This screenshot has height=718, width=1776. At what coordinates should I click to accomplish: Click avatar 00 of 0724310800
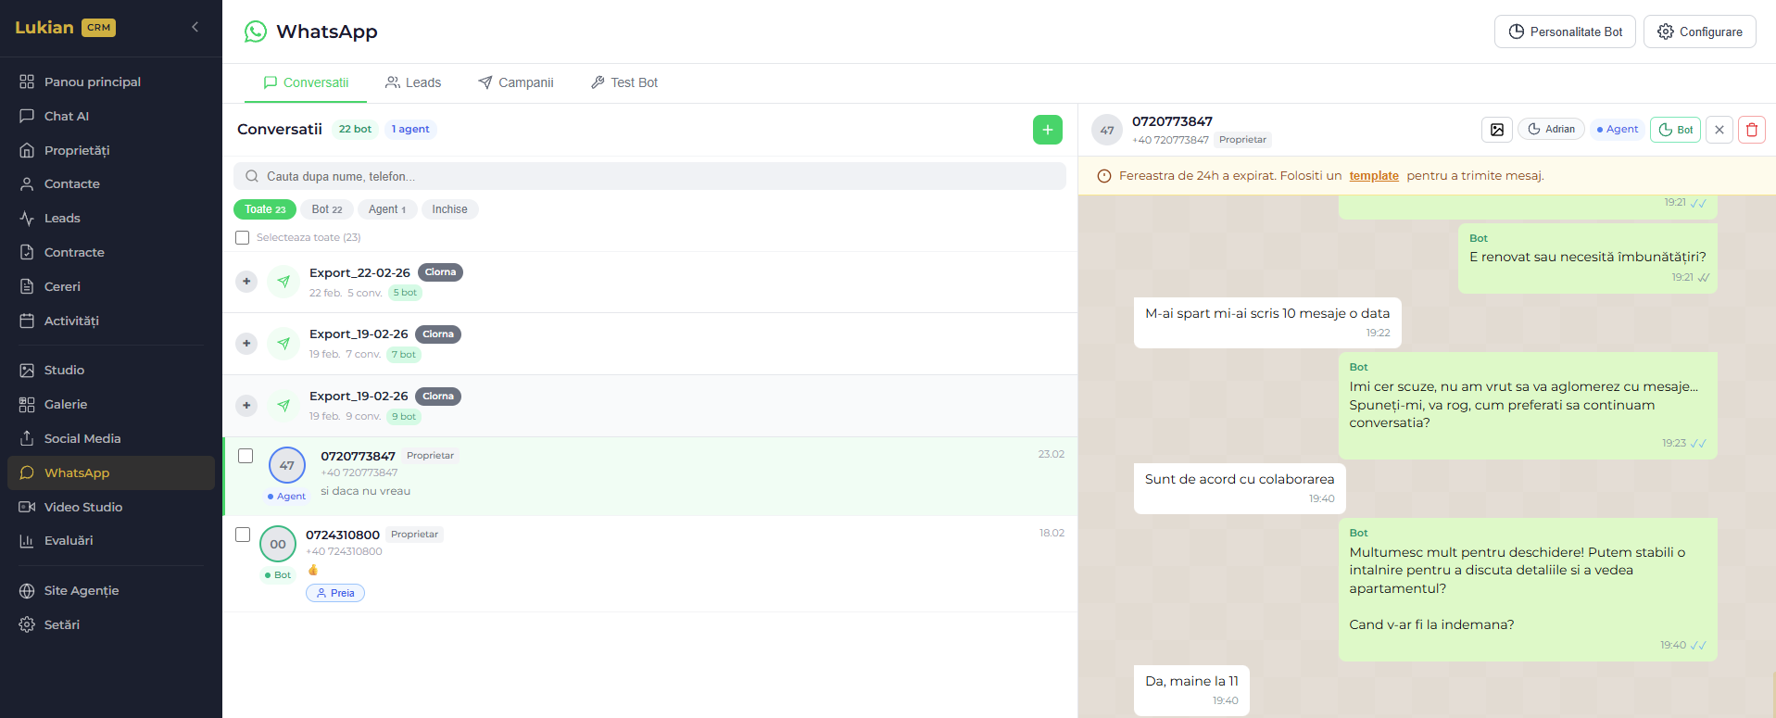tap(278, 544)
